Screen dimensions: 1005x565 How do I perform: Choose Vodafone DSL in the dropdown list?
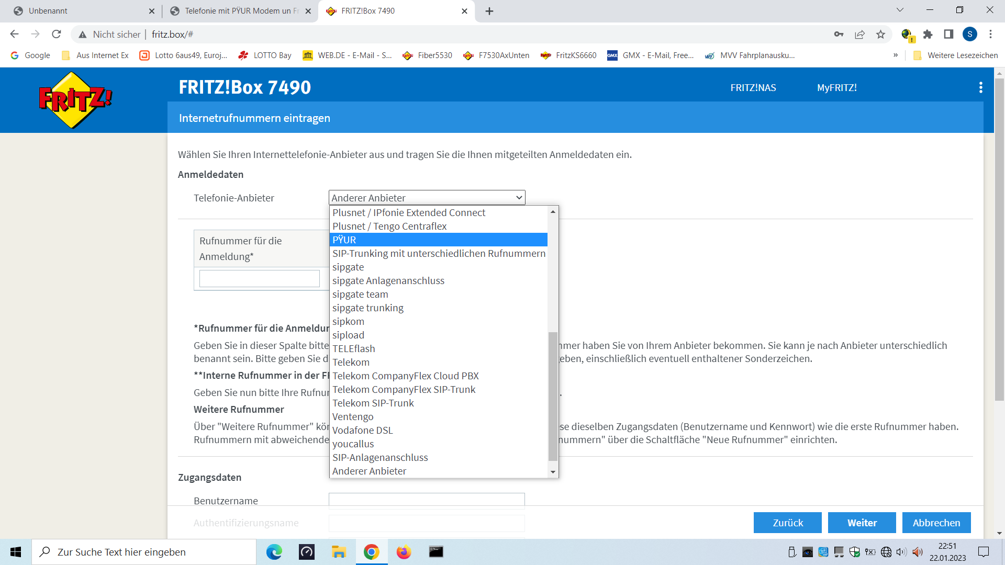pos(362,430)
